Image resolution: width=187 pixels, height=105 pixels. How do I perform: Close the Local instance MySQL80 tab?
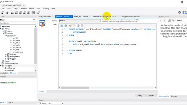pos(23,5)
